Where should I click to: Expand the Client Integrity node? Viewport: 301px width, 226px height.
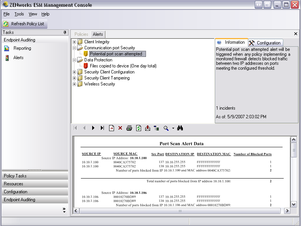pos(74,42)
